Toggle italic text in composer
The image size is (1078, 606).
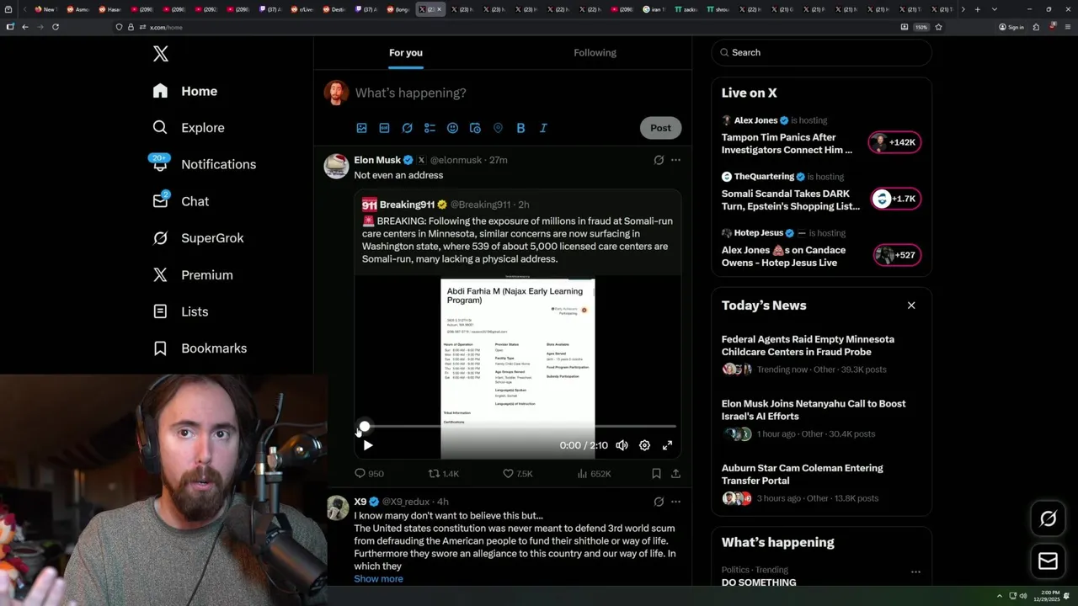pos(543,128)
